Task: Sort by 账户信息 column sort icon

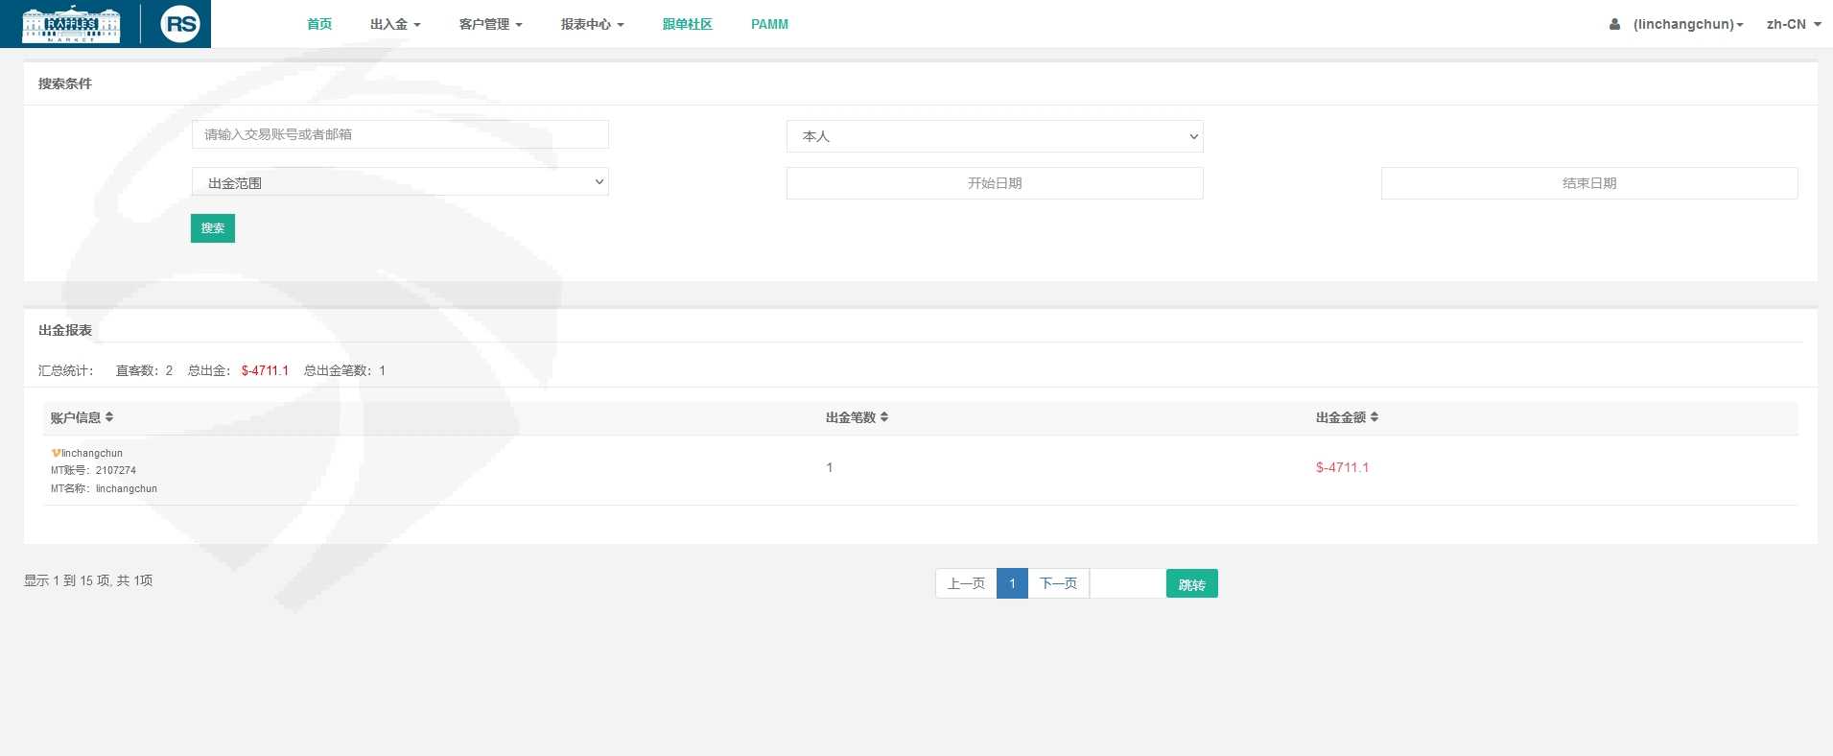Action: 109,417
